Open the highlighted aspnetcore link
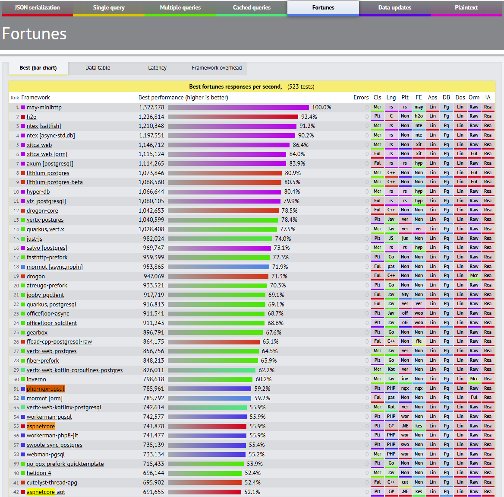This screenshot has height=497, width=504. click(41, 427)
